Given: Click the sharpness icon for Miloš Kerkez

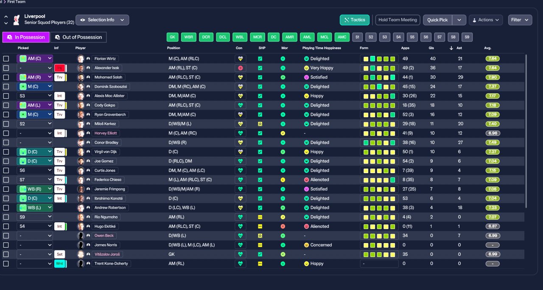Looking at the screenshot, I should (x=260, y=124).
